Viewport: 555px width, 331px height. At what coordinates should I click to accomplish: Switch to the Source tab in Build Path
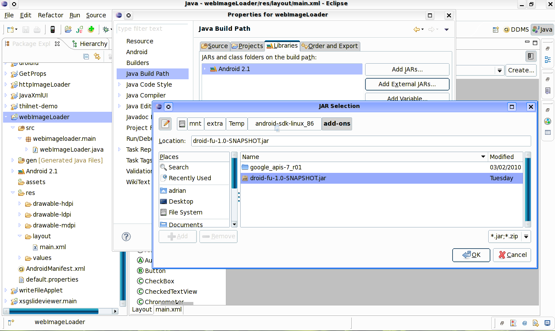[214, 46]
